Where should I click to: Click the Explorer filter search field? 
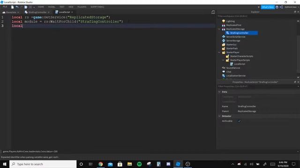click(257, 16)
